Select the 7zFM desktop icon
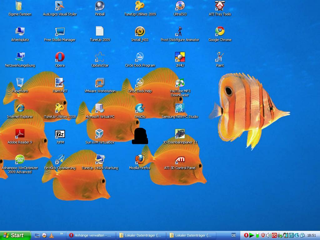Screen dimensions: 320x240 60,134
